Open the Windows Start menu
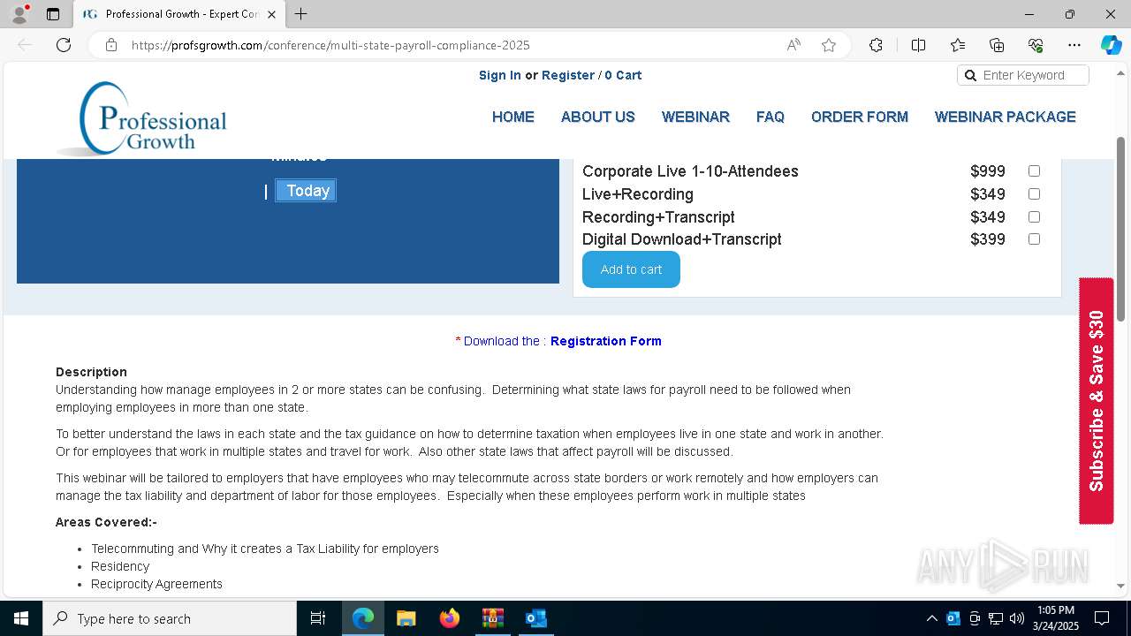Image resolution: width=1131 pixels, height=636 pixels. (x=21, y=618)
